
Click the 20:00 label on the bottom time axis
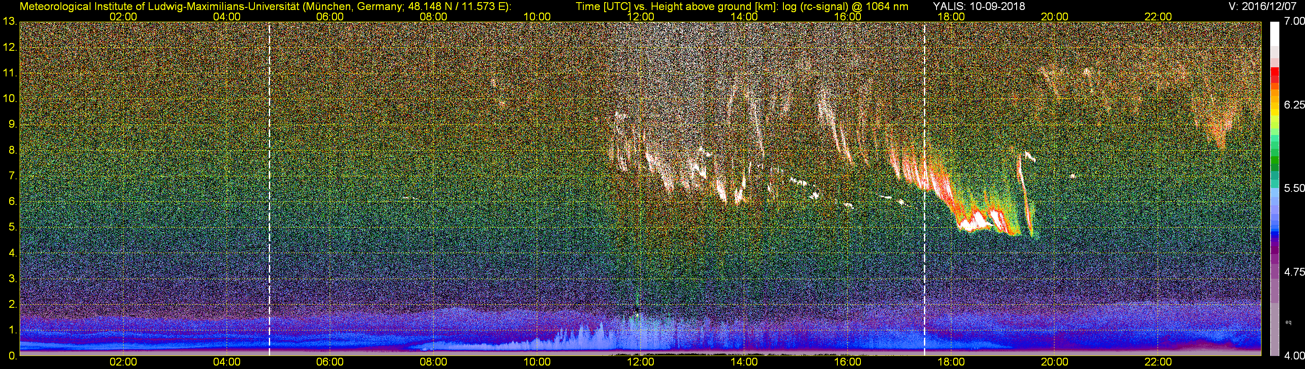tap(1055, 362)
